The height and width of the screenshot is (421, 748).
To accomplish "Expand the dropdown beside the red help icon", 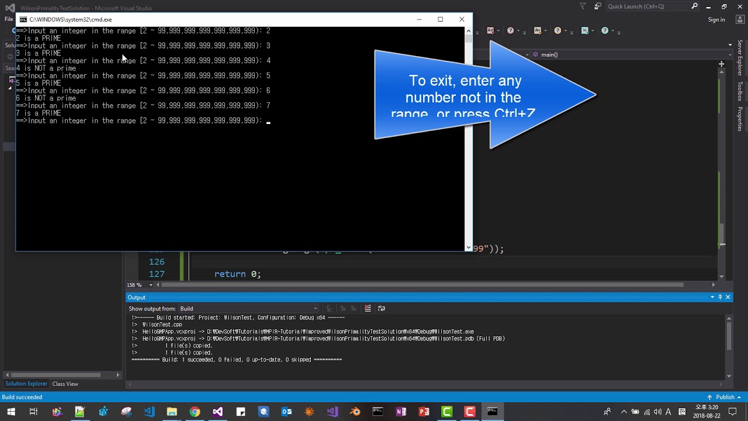I will coord(519,32).
